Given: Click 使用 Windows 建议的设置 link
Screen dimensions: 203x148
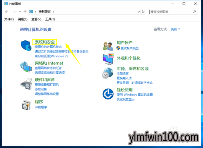Looking at the screenshot, I should [x=135, y=95].
